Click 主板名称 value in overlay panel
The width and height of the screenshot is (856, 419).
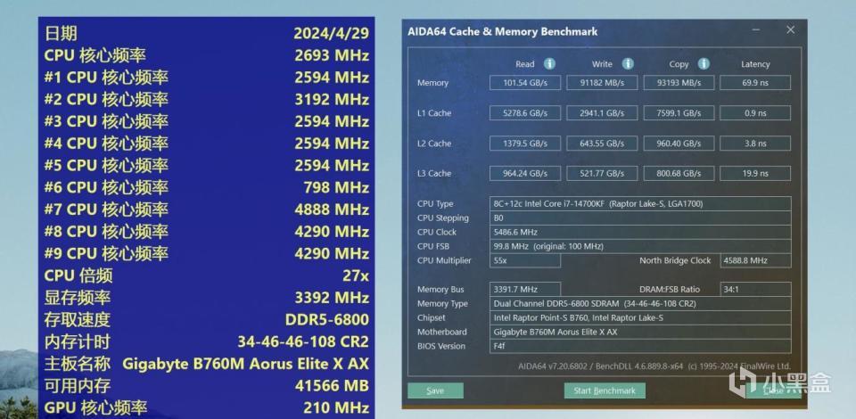[246, 364]
